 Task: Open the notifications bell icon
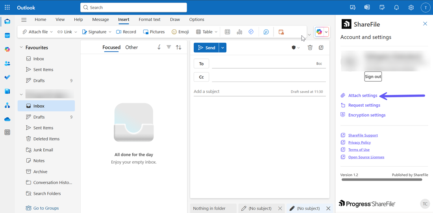pyautogui.click(x=396, y=7)
